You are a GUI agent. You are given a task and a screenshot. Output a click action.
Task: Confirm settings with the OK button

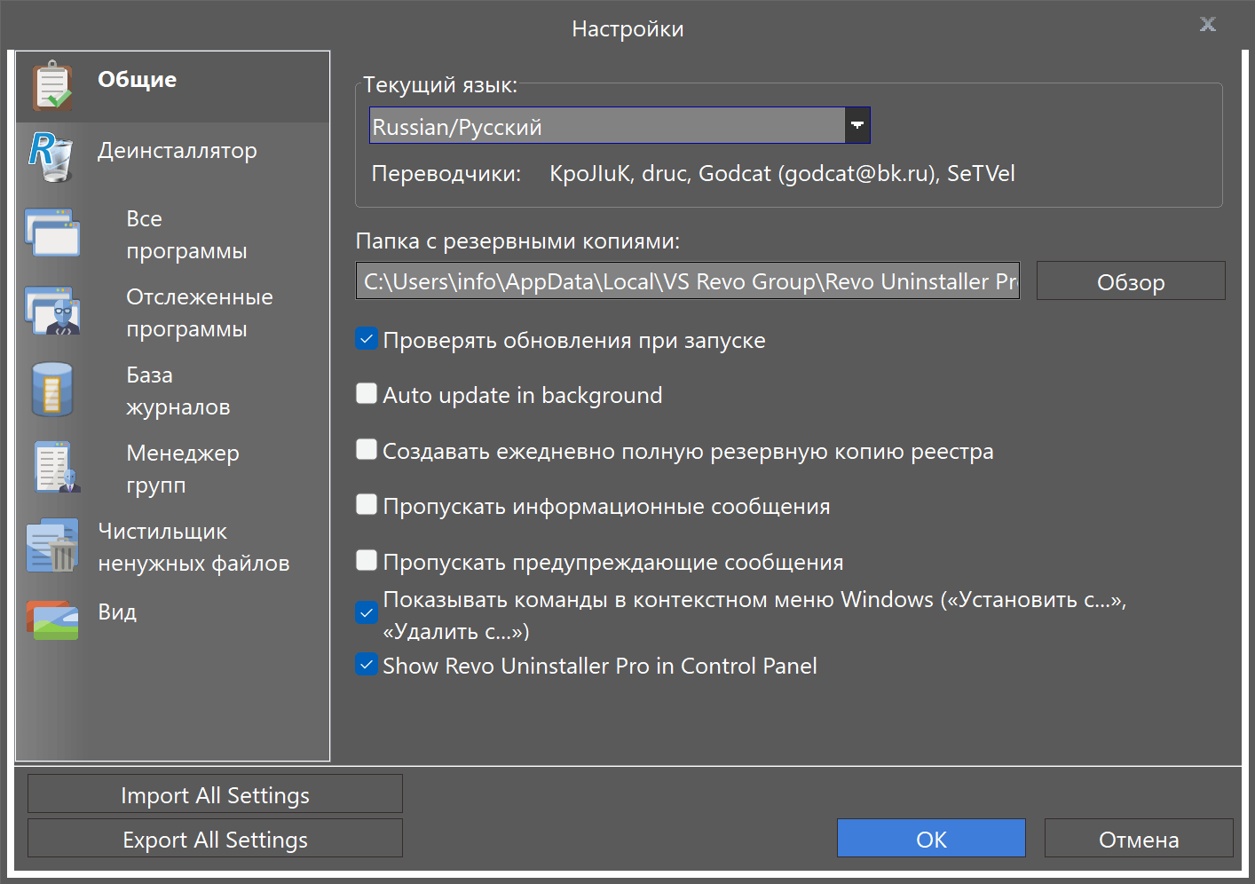(931, 839)
